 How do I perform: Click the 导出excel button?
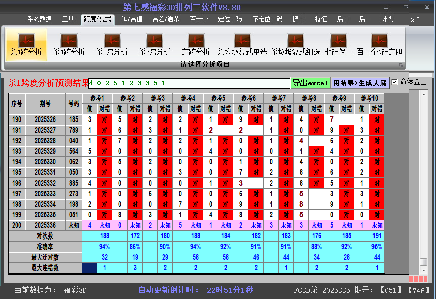pyautogui.click(x=310, y=83)
